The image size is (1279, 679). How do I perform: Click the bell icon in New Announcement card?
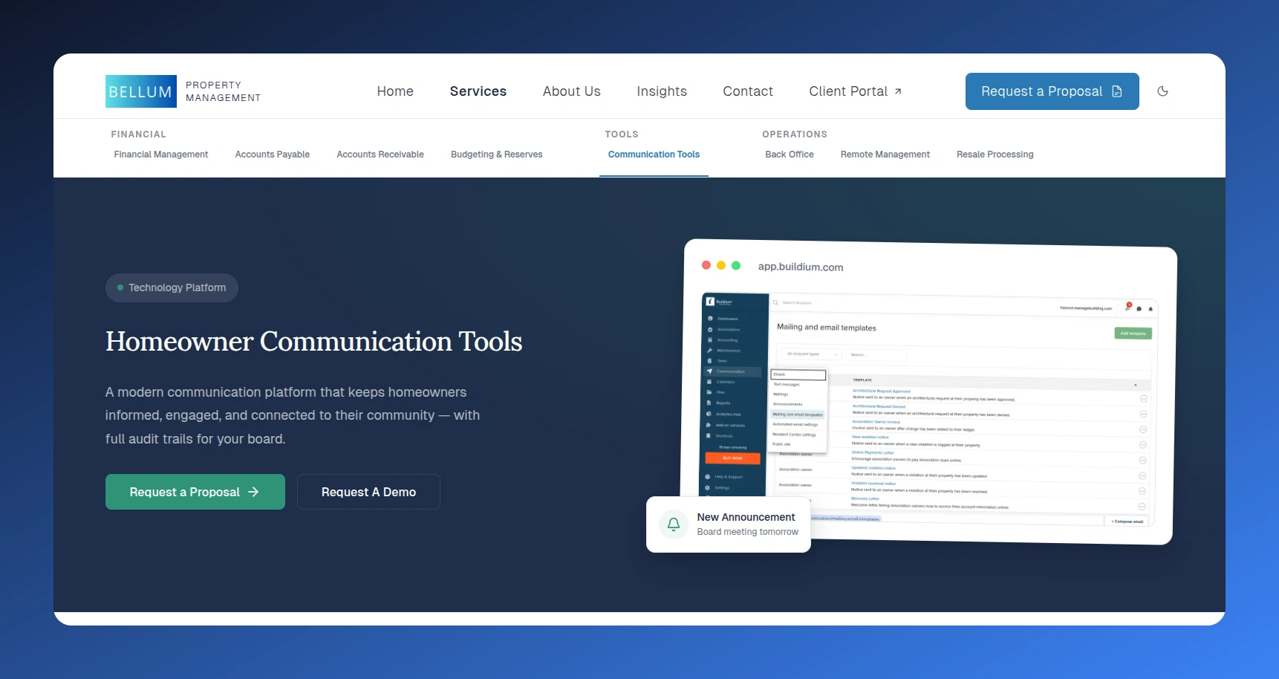click(x=674, y=524)
